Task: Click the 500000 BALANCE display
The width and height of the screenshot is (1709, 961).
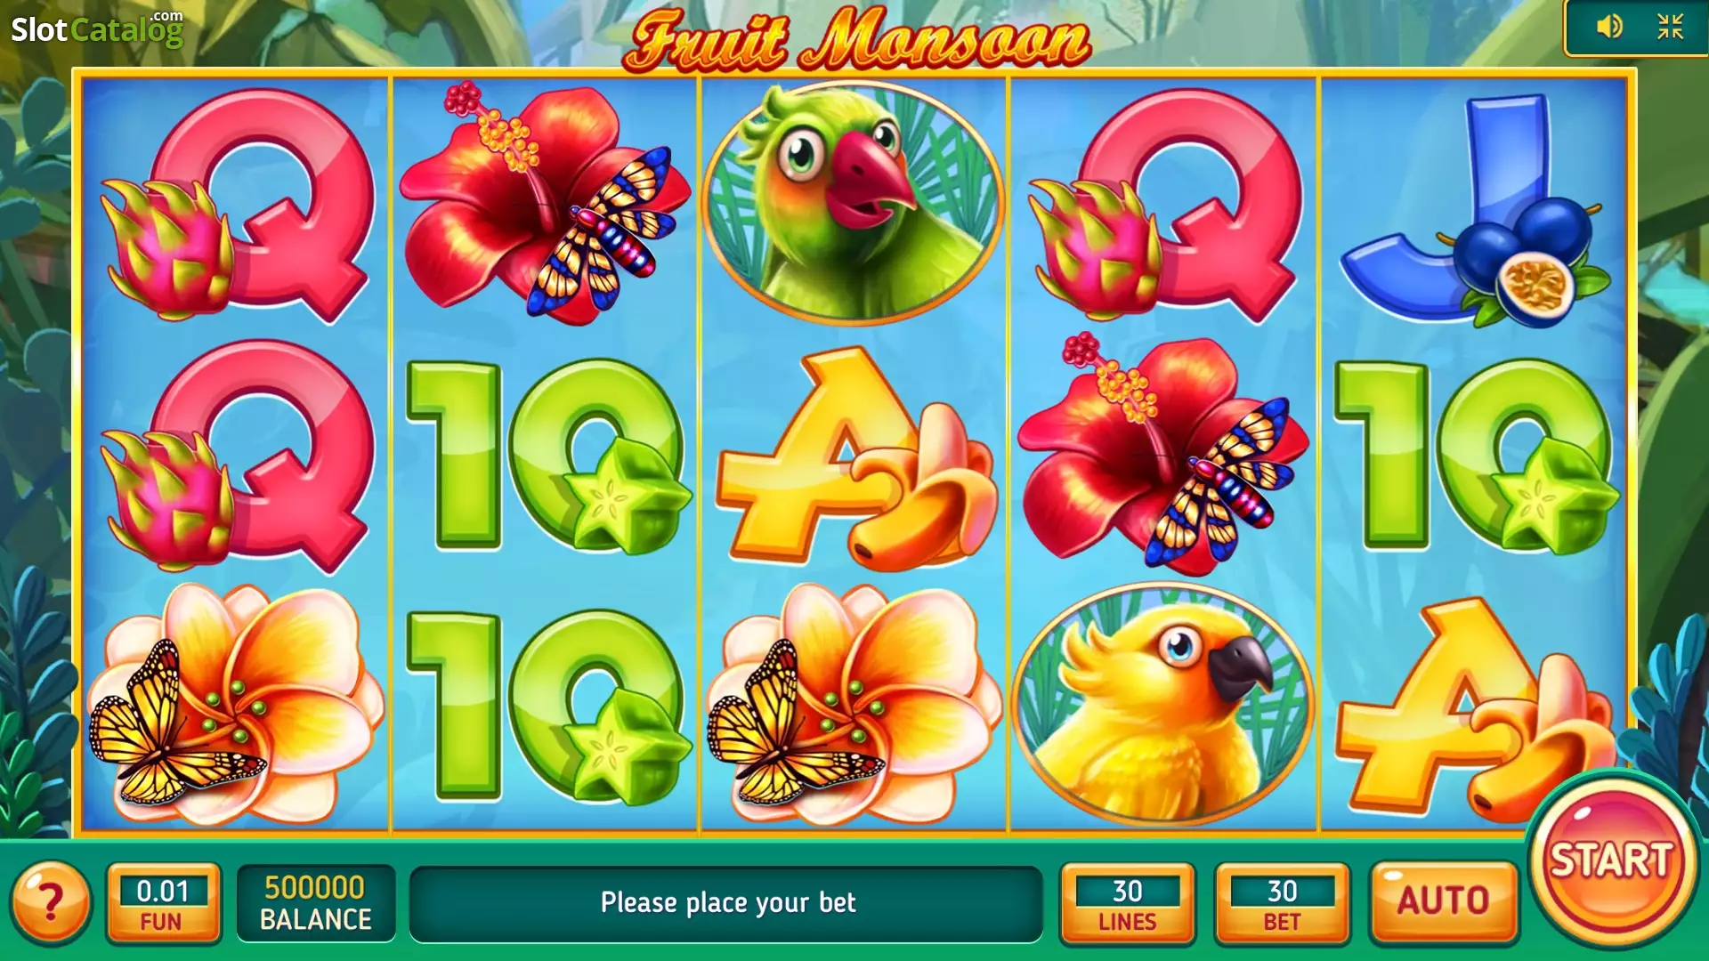Action: coord(315,903)
